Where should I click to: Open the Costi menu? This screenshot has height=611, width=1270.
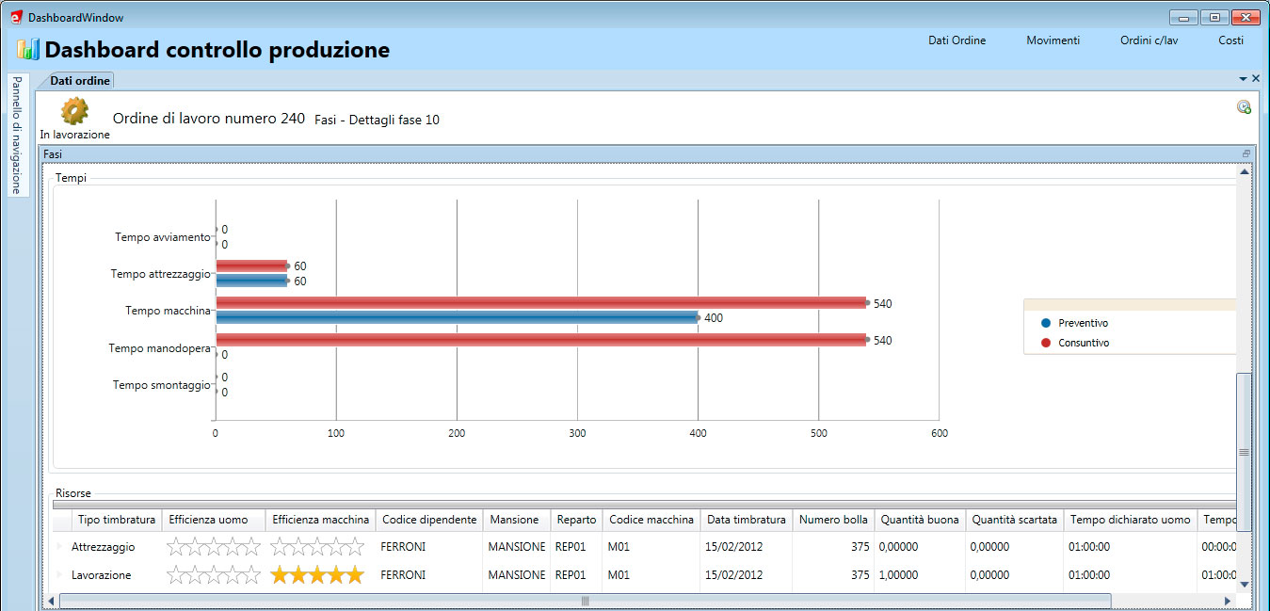pos(1230,40)
